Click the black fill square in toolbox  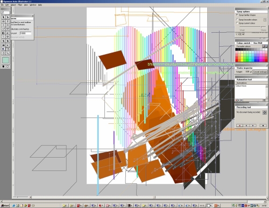point(3,66)
